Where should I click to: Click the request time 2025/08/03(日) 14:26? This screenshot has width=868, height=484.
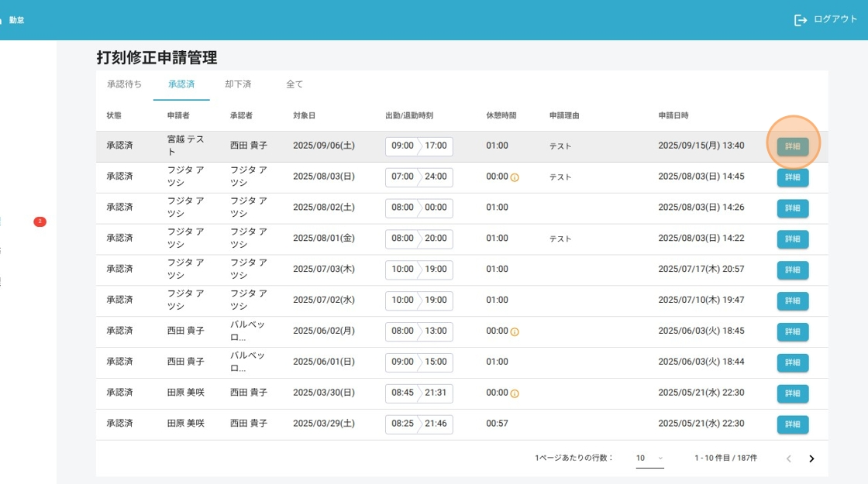(x=701, y=208)
